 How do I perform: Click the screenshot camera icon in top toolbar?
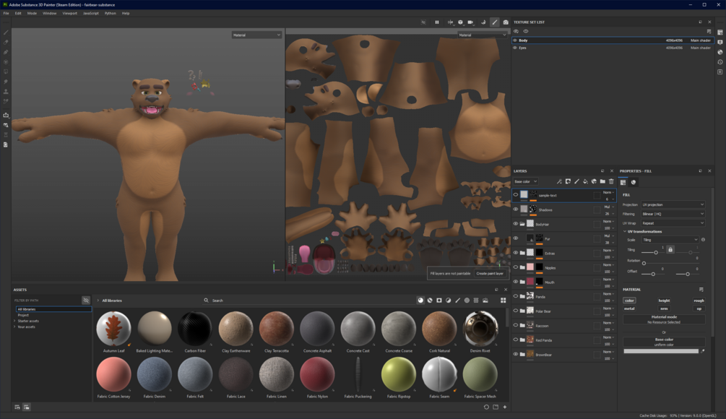(506, 22)
